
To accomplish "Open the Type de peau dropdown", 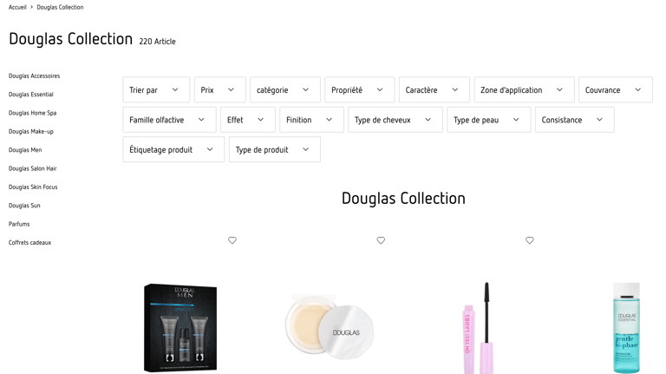I will tap(489, 120).
